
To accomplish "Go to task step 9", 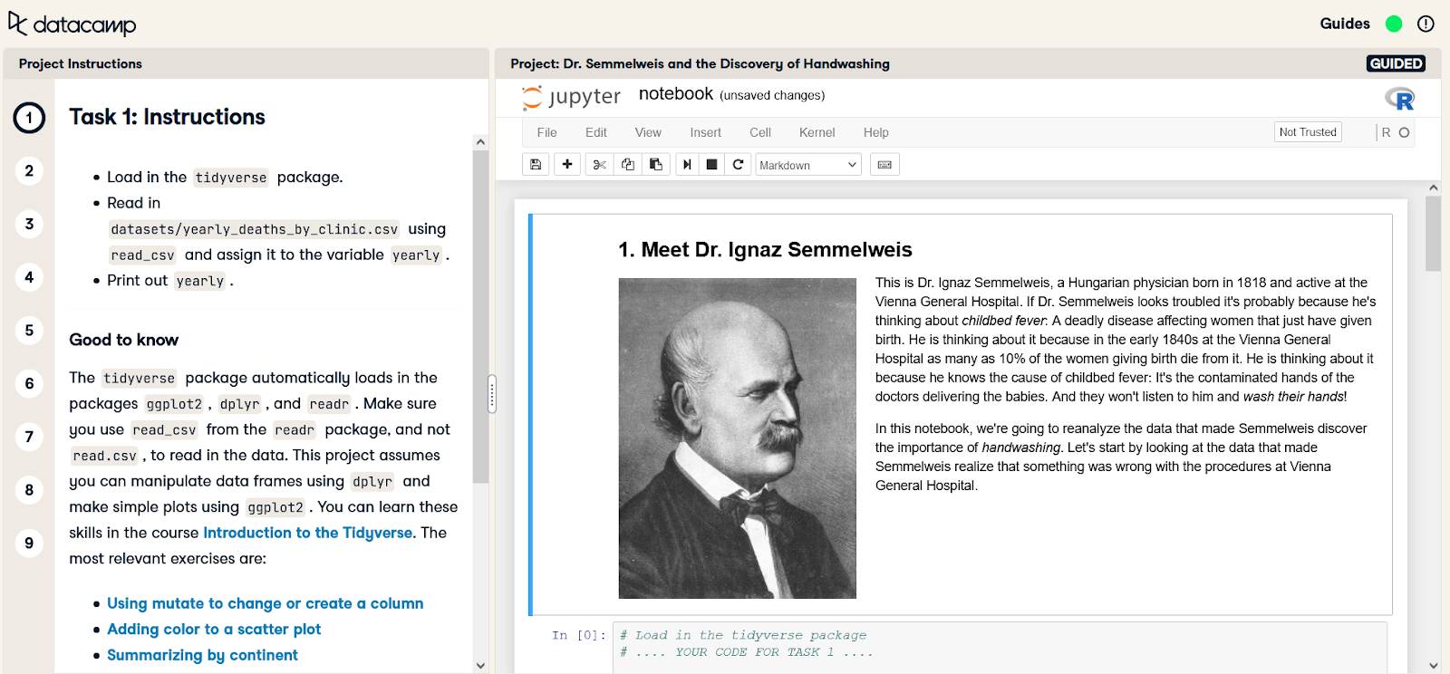I will [29, 544].
